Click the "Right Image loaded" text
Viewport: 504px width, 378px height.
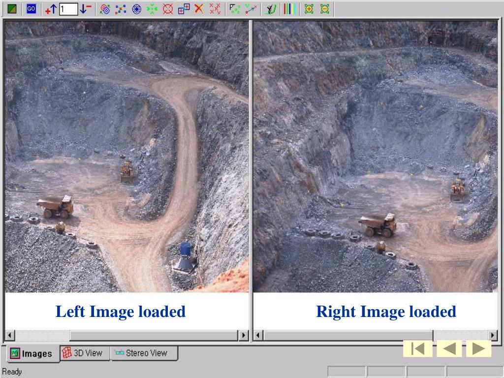(x=386, y=312)
